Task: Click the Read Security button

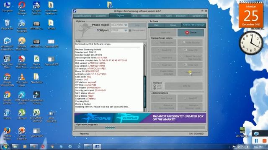Action: point(164,42)
